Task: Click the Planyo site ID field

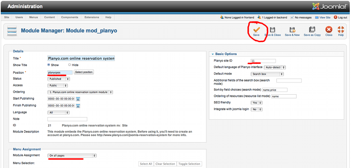Action: [x=263, y=61]
